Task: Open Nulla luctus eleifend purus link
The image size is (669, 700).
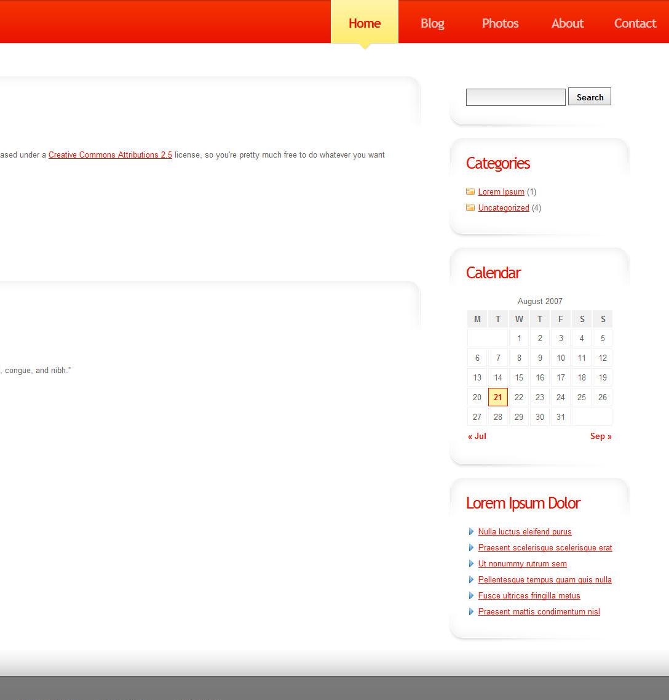Action: [x=525, y=532]
